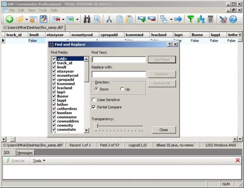The width and height of the screenshot is (244, 188).
Task: Open the calculator icon in toolbar
Action: click(x=210, y=19)
